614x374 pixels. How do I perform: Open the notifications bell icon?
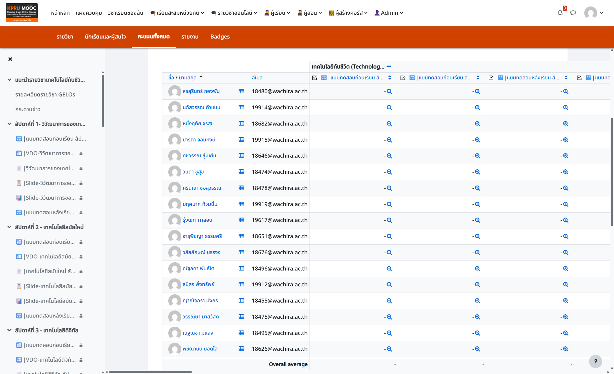tap(560, 13)
